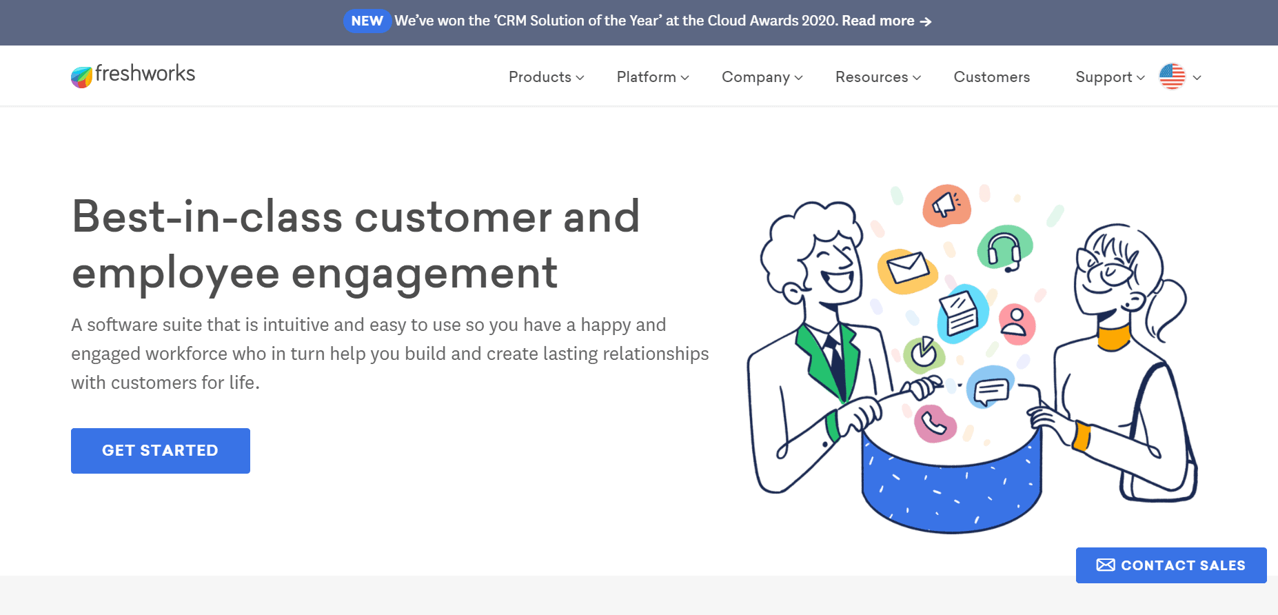The height and width of the screenshot is (615, 1278).
Task: Click the Freshworks logo
Action: coord(133,75)
